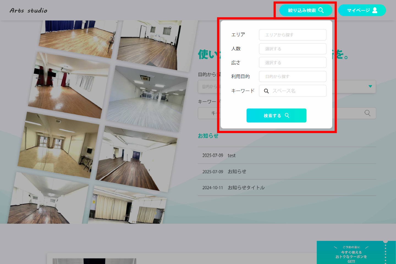Open the 'test' news entry
The width and height of the screenshot is (396, 264).
point(232,156)
